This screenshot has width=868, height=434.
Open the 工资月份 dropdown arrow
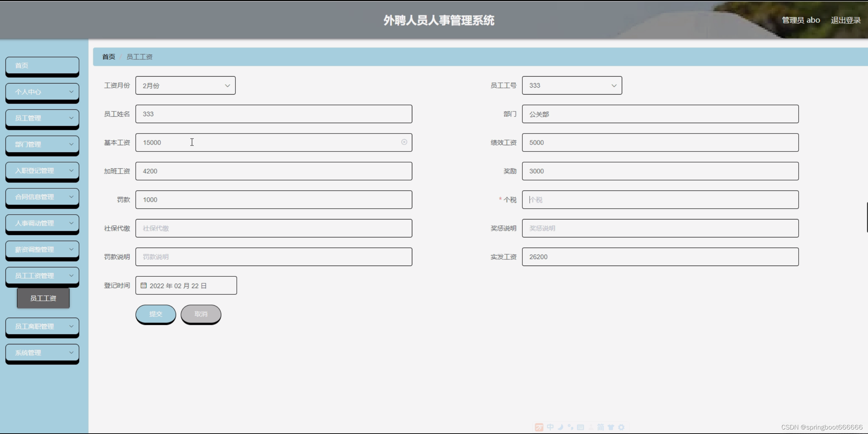227,86
